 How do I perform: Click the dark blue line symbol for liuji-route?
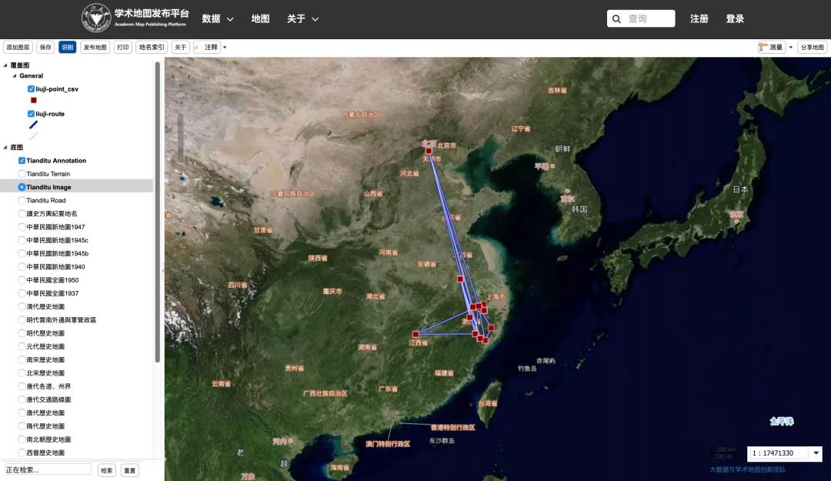33,125
